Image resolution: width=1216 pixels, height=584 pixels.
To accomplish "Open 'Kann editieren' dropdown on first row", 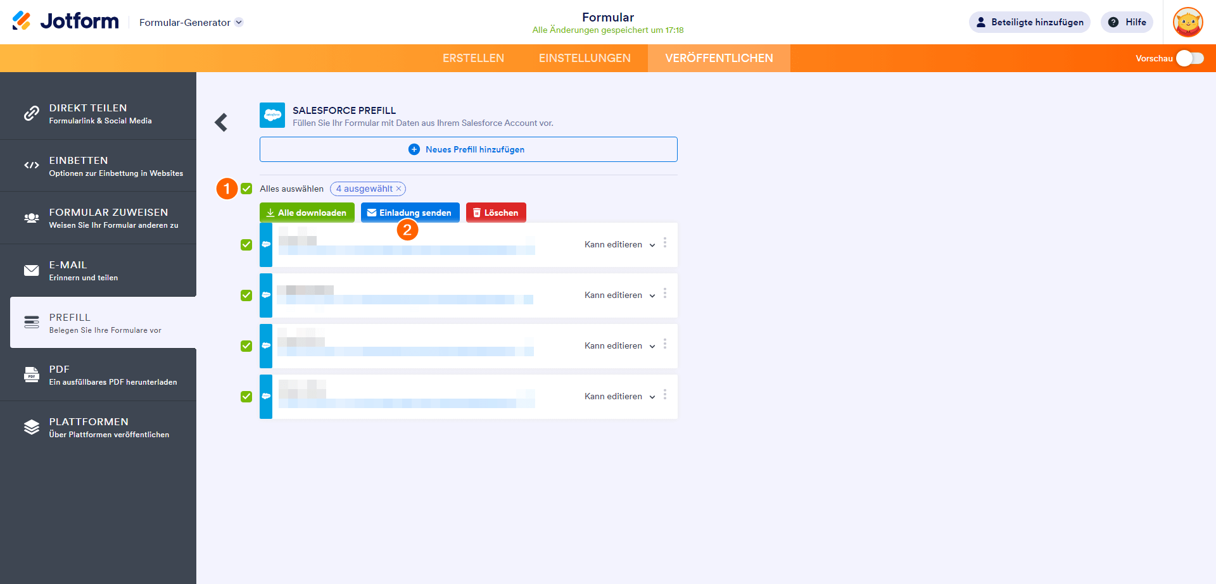I will pos(619,245).
